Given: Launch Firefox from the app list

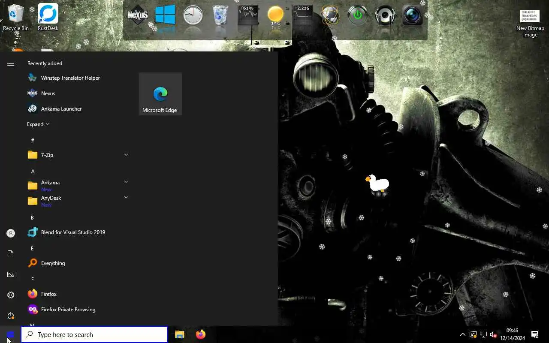Looking at the screenshot, I should (x=77, y=294).
